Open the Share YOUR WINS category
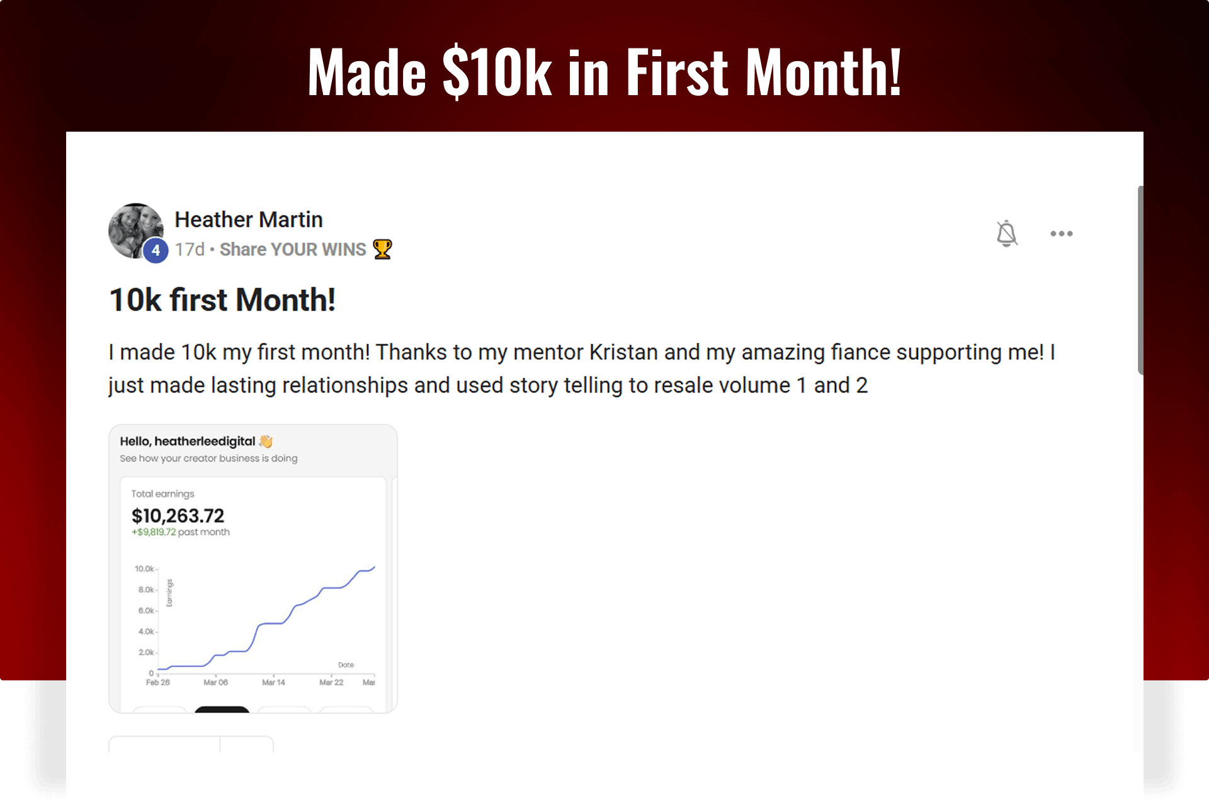This screenshot has height=807, width=1209. point(292,249)
